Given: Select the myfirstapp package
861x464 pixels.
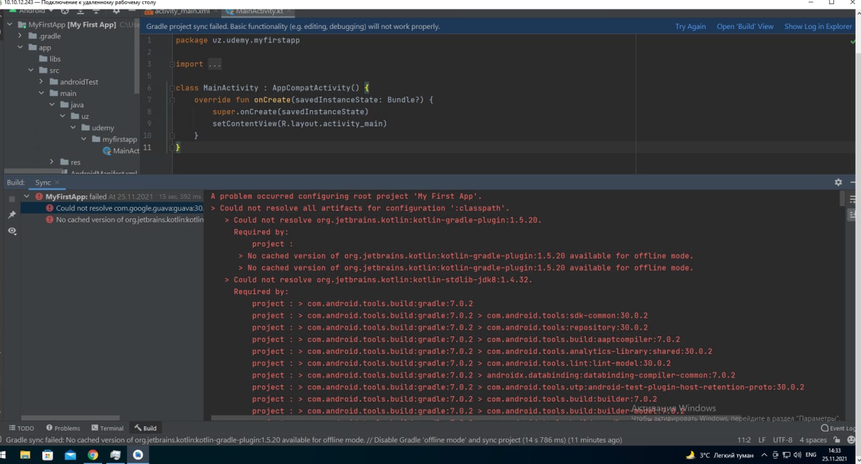Looking at the screenshot, I should (x=114, y=139).
